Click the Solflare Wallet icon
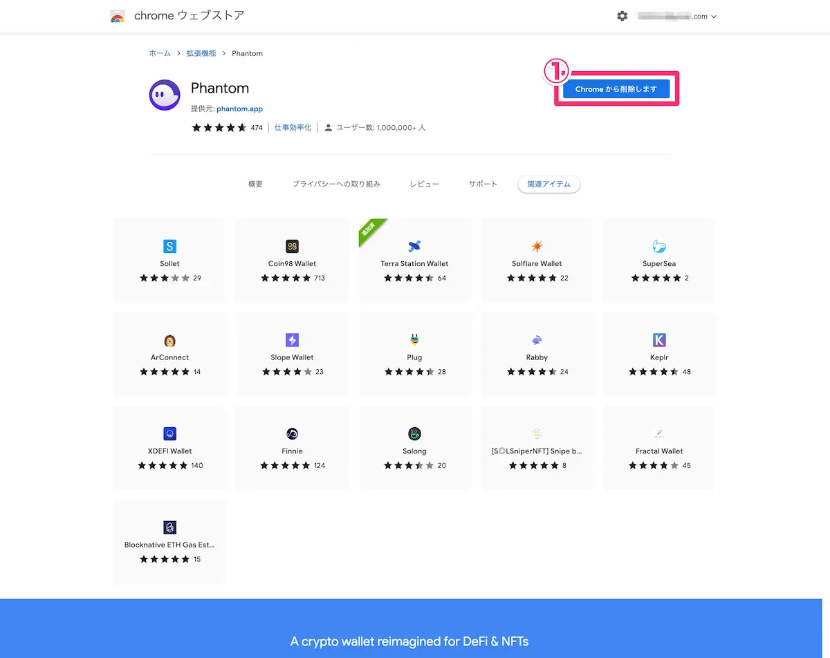This screenshot has height=658, width=830. pyautogui.click(x=537, y=246)
